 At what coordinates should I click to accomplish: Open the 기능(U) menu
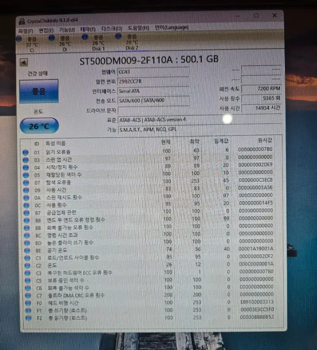pos(67,30)
